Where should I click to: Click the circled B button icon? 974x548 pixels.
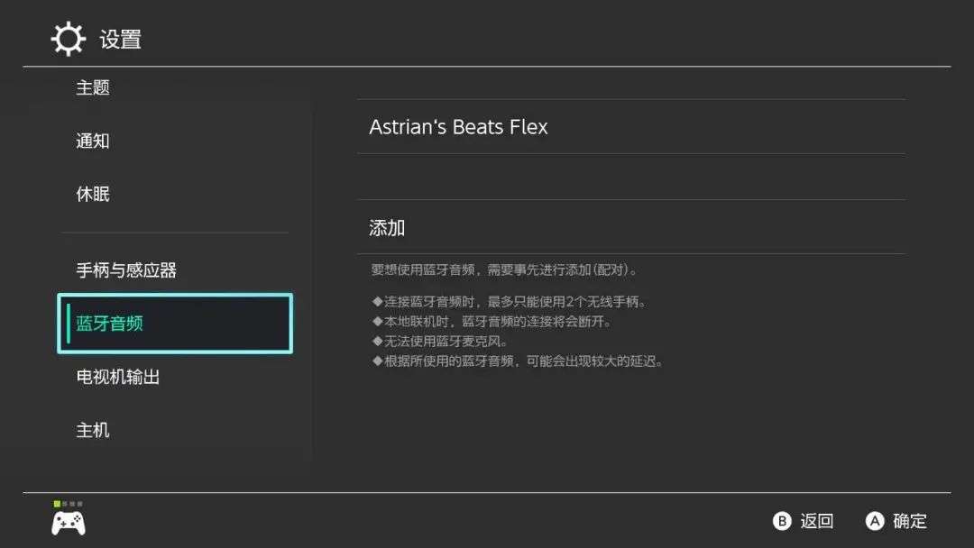(x=781, y=521)
